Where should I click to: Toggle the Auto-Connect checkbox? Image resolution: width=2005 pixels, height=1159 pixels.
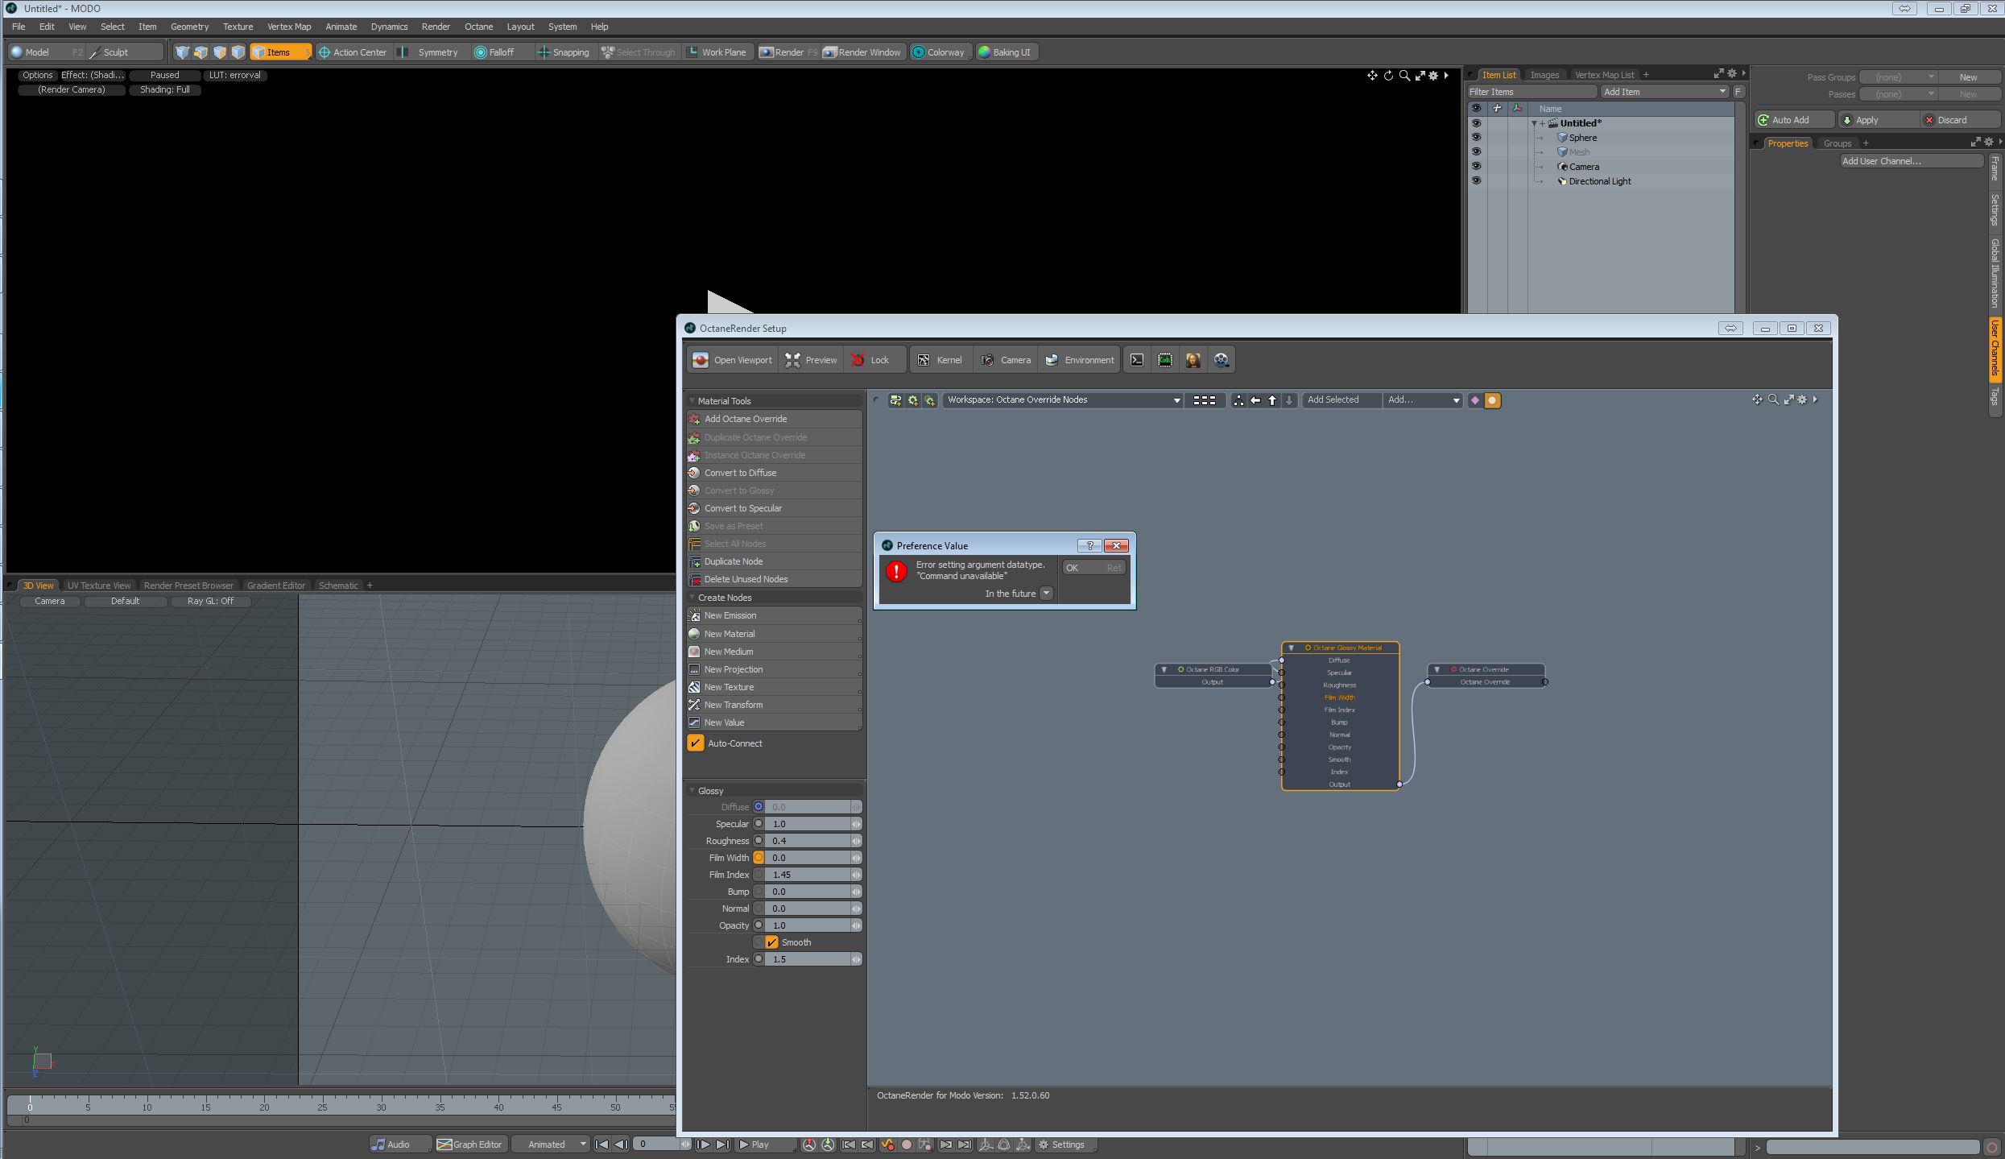(696, 743)
